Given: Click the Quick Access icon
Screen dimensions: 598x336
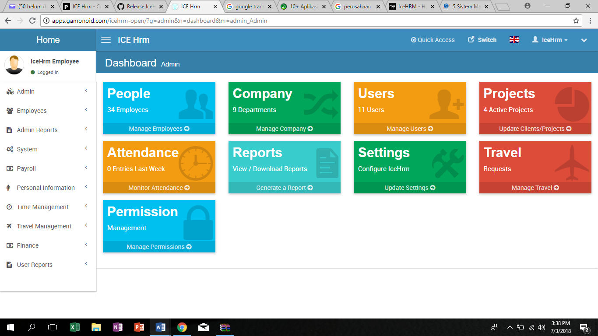Looking at the screenshot, I should pos(413,39).
